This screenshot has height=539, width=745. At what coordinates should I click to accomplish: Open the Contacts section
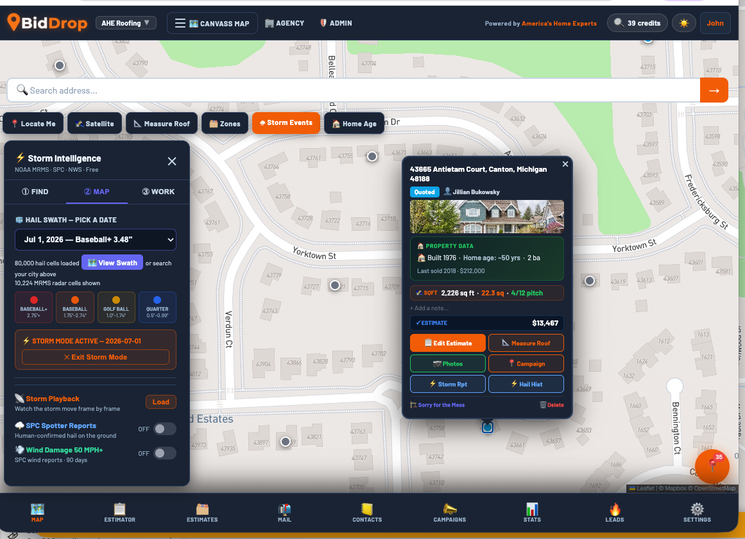pos(367,513)
